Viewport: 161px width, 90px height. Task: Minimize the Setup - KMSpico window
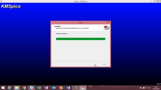(151, 1)
